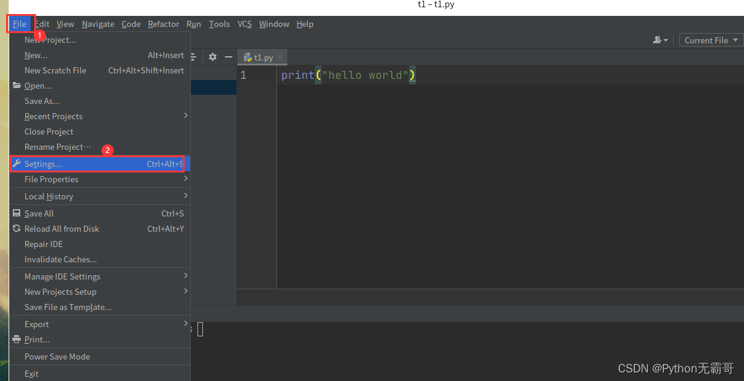Open the Navigate menu
This screenshot has height=381, width=744.
(98, 24)
